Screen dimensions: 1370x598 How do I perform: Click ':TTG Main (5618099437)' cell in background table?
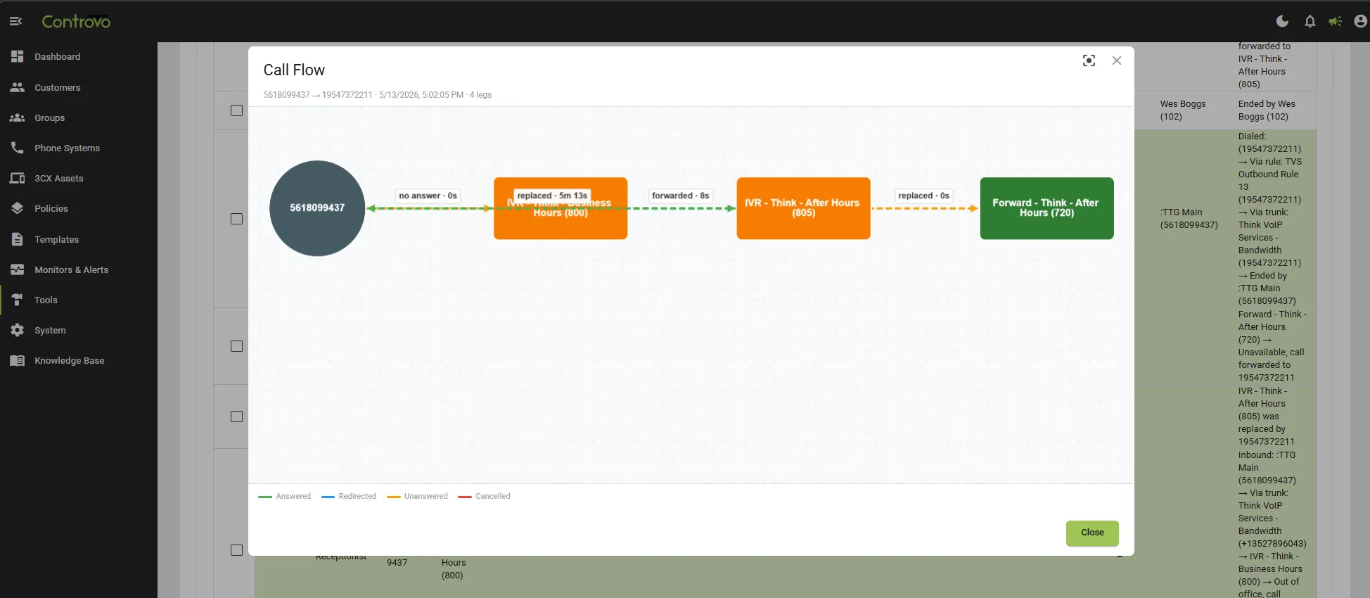(x=1189, y=219)
